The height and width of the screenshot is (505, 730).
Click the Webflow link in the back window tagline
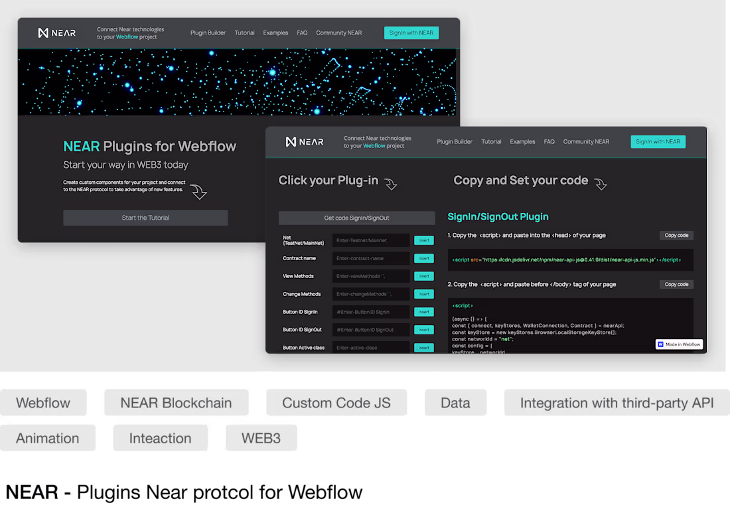click(x=127, y=37)
